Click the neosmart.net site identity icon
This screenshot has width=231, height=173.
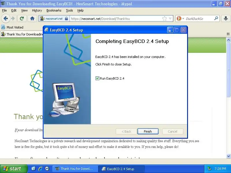[x=42, y=18]
